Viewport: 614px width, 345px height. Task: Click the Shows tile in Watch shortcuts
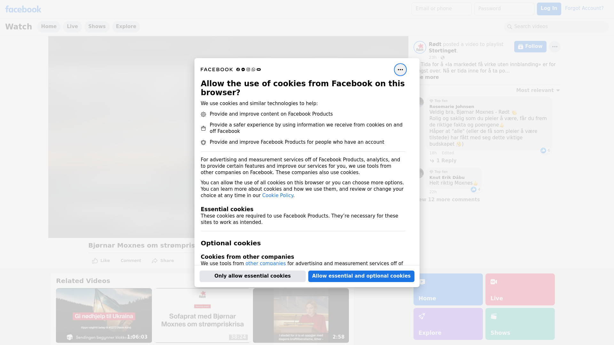tap(520, 324)
